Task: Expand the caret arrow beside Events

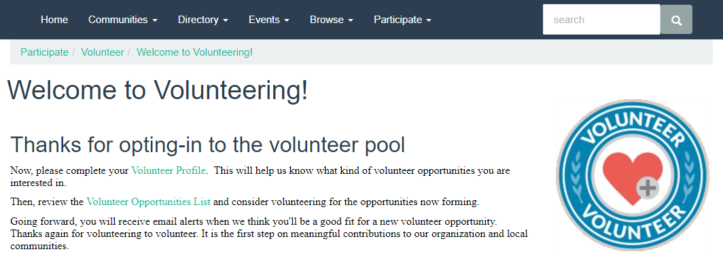Action: pyautogui.click(x=287, y=21)
